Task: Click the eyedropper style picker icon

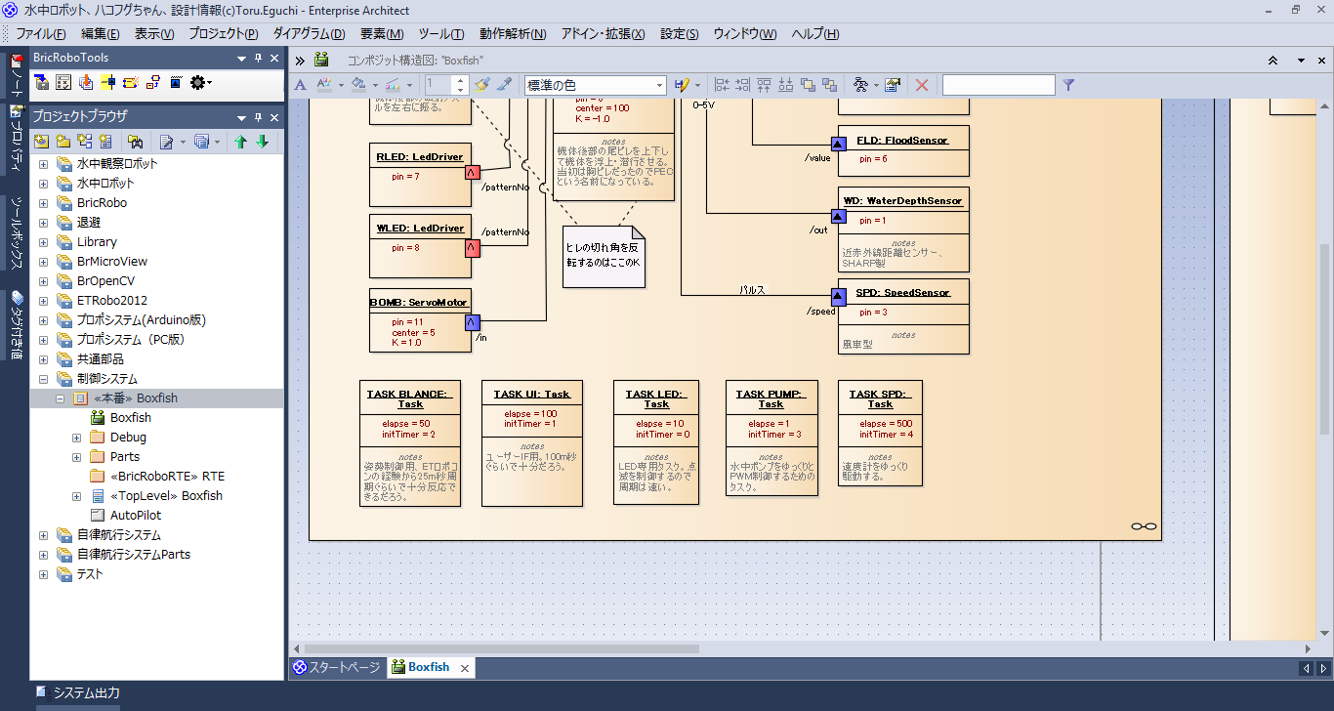Action: tap(504, 86)
